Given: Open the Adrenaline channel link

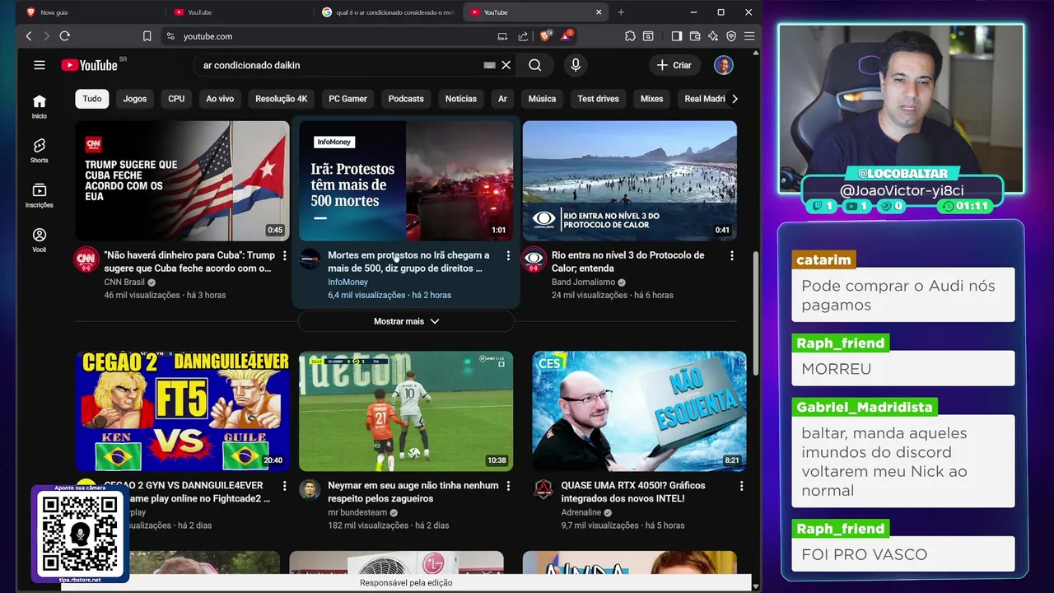Looking at the screenshot, I should (x=581, y=512).
